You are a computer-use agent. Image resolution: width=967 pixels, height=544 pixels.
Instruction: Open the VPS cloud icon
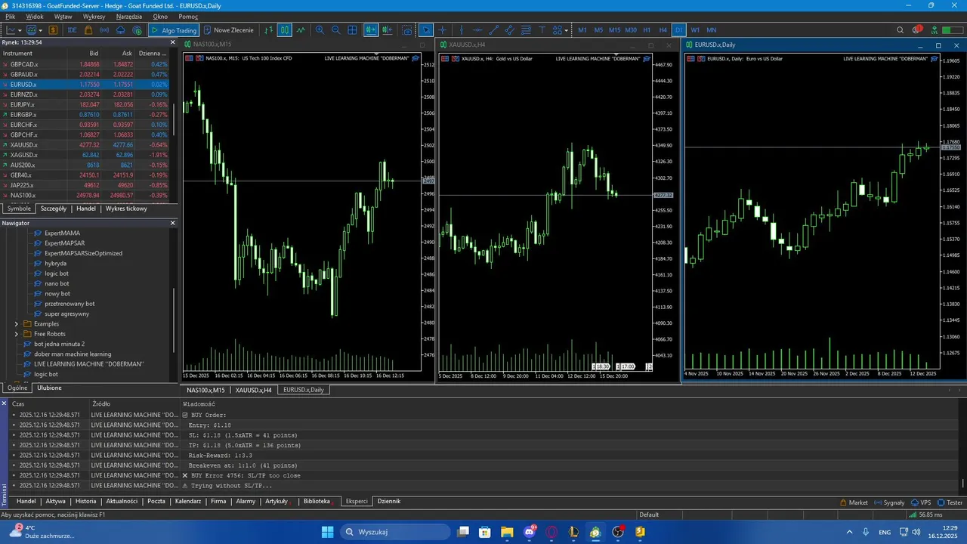[121, 30]
